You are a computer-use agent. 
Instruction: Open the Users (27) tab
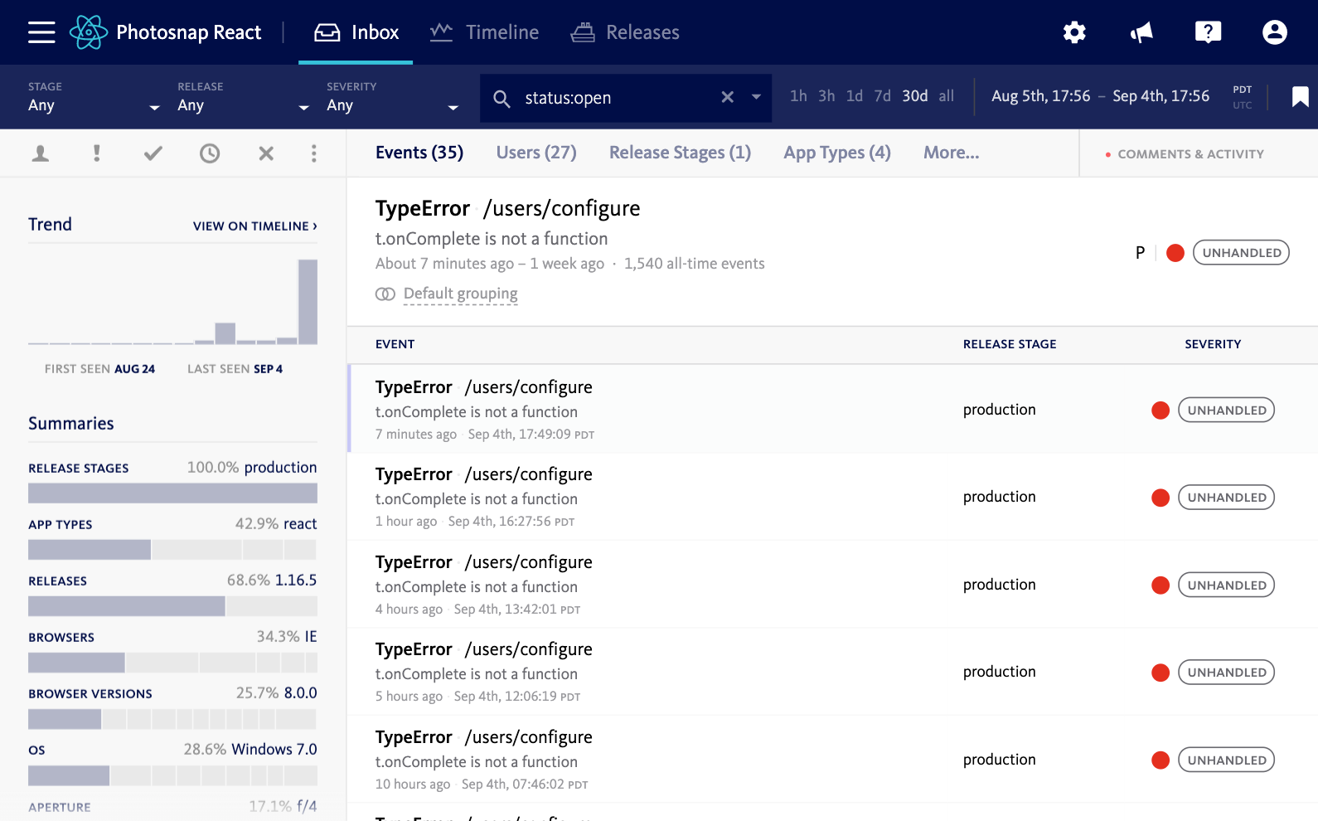(x=536, y=153)
